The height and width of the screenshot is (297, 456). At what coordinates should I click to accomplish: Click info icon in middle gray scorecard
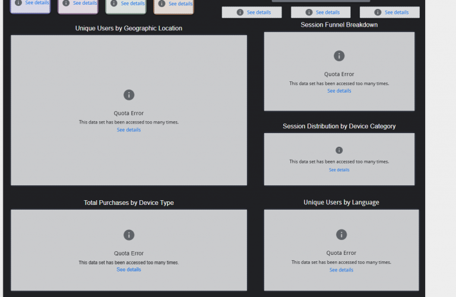point(309,12)
